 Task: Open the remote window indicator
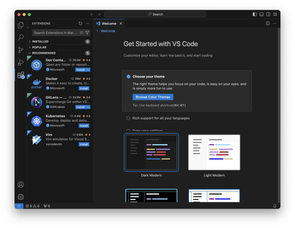click(19, 206)
